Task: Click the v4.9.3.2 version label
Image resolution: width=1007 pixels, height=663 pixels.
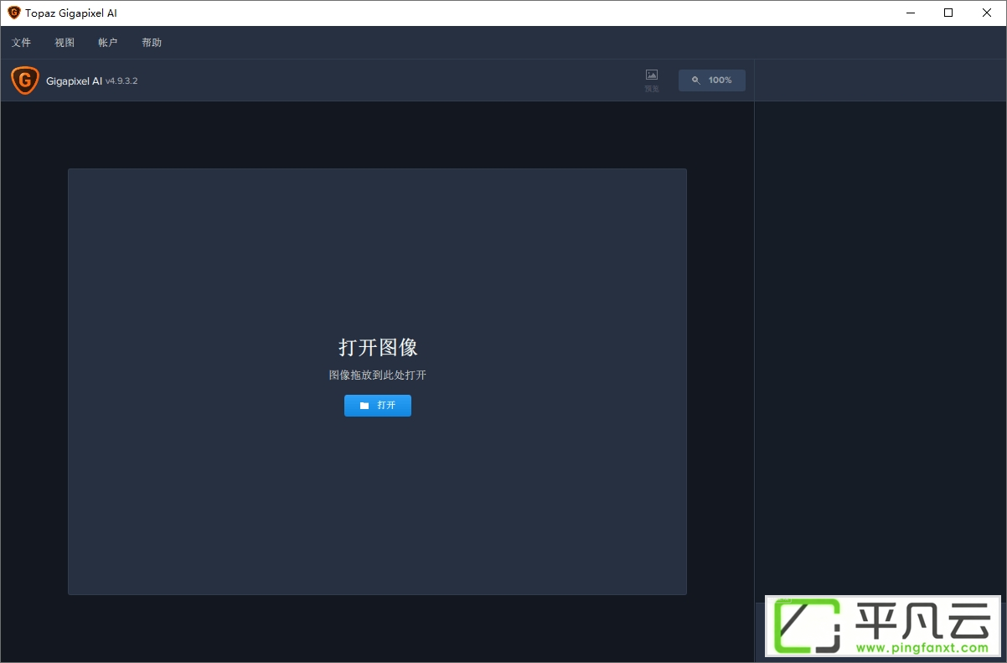Action: [x=121, y=81]
